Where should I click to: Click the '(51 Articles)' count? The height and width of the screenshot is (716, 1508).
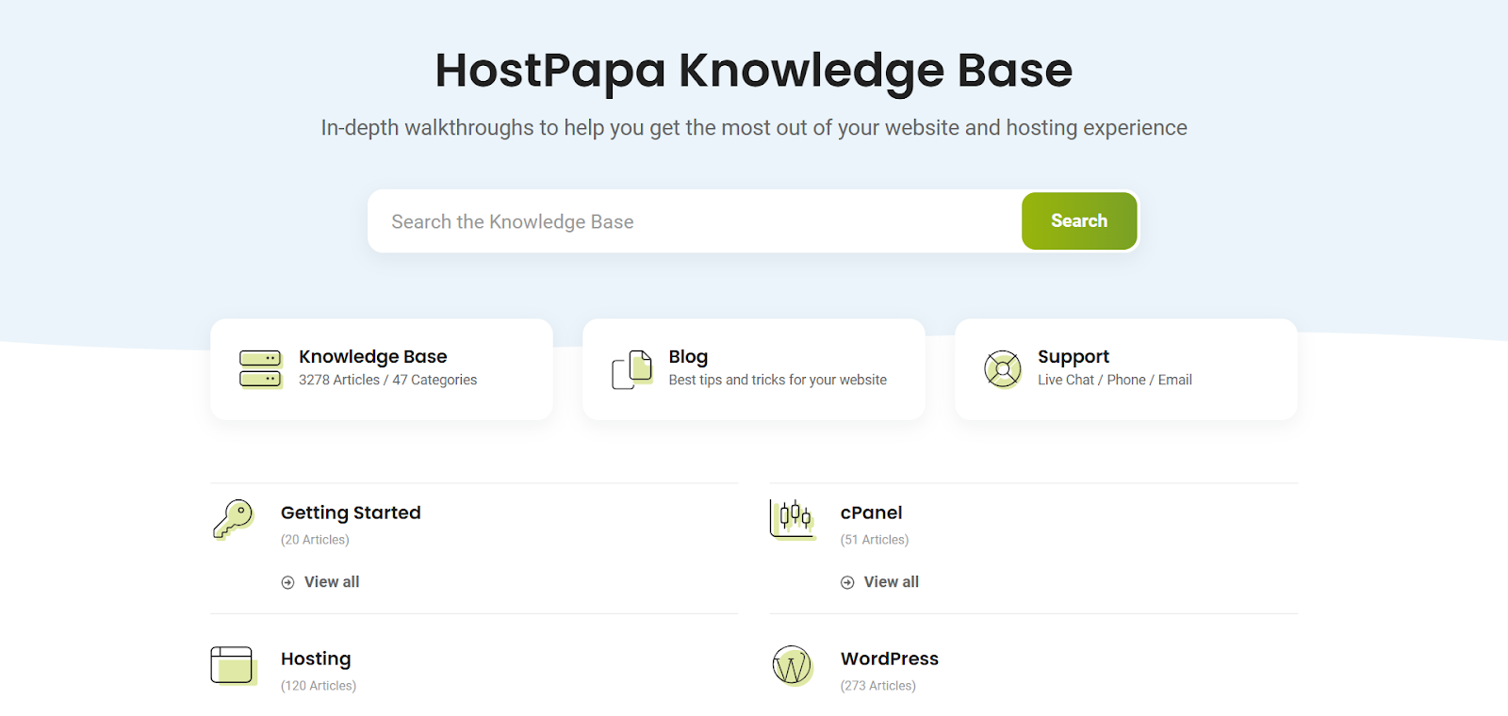[x=875, y=540]
